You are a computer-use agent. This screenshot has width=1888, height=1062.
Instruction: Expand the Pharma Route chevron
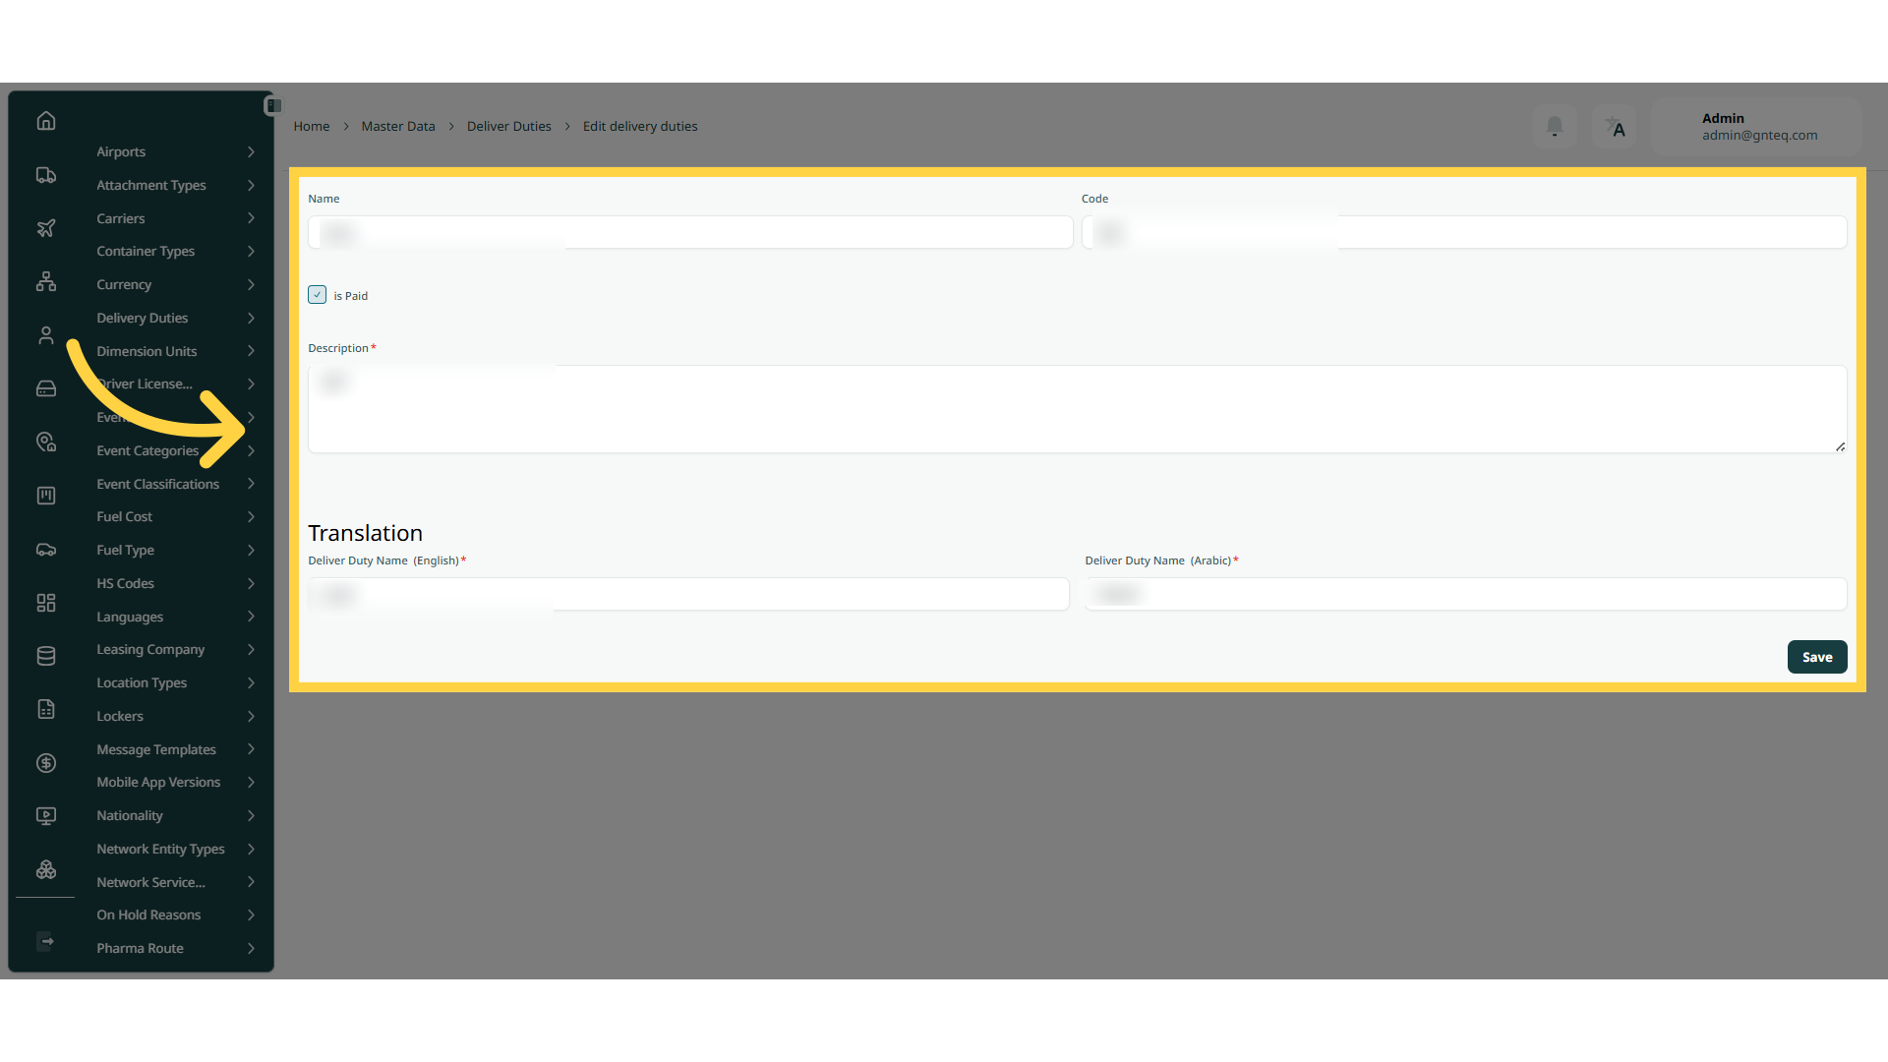251,948
